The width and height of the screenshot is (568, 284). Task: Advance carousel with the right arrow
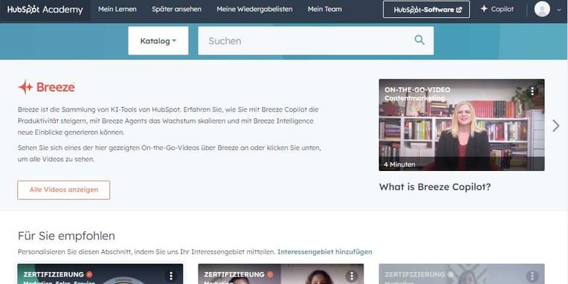(x=556, y=126)
